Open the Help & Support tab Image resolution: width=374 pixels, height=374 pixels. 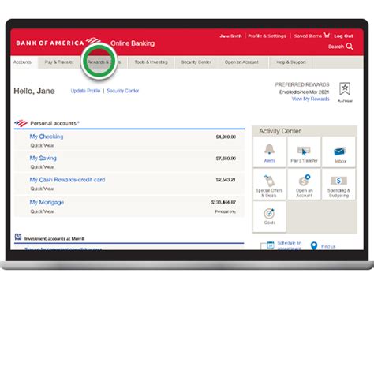291,62
